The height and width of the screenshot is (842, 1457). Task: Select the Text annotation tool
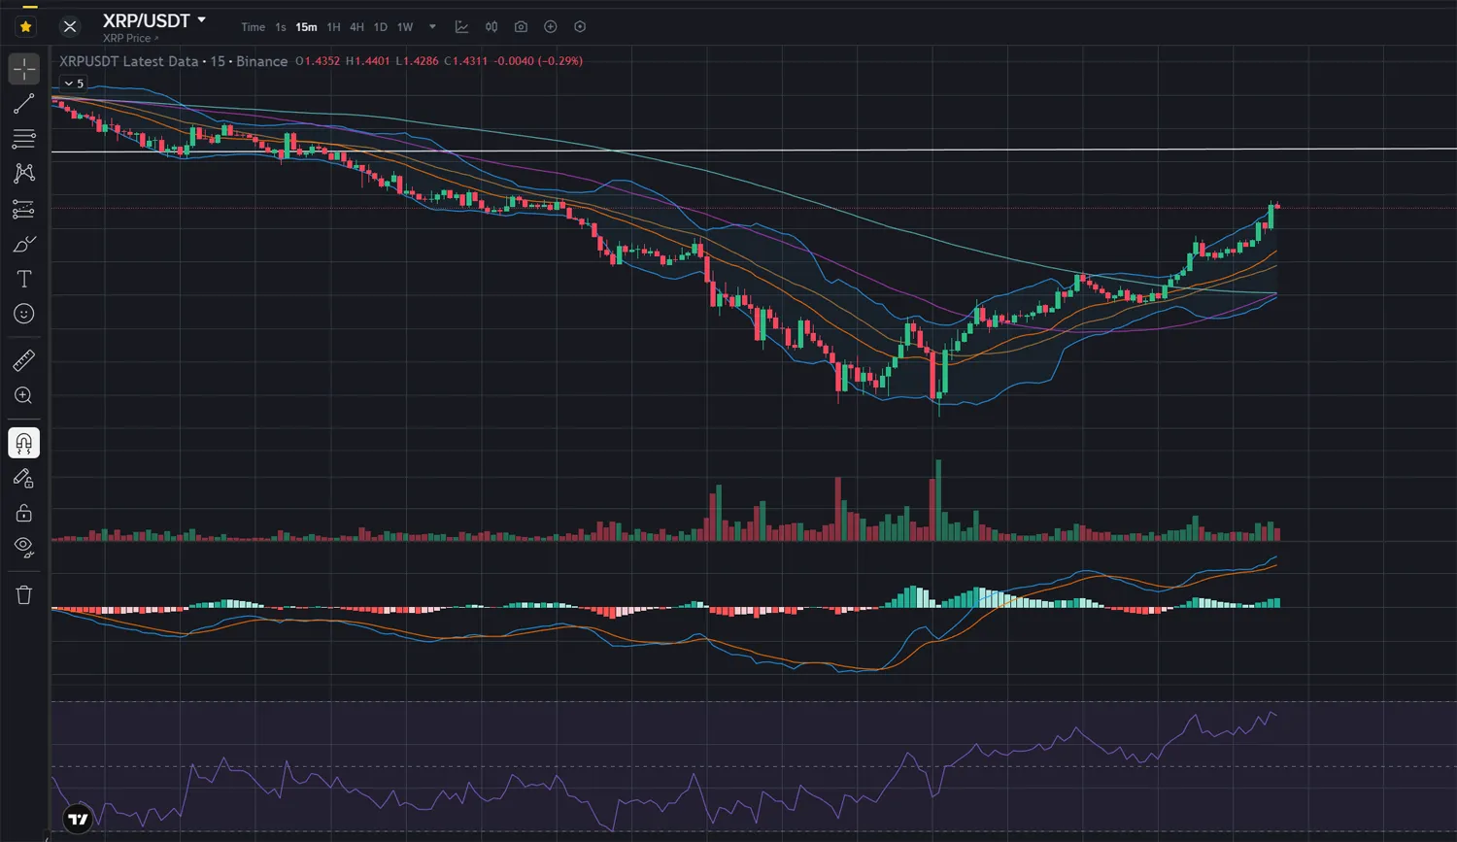coord(24,280)
